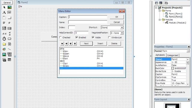Click Cancel in Menu Editor

[117, 22]
